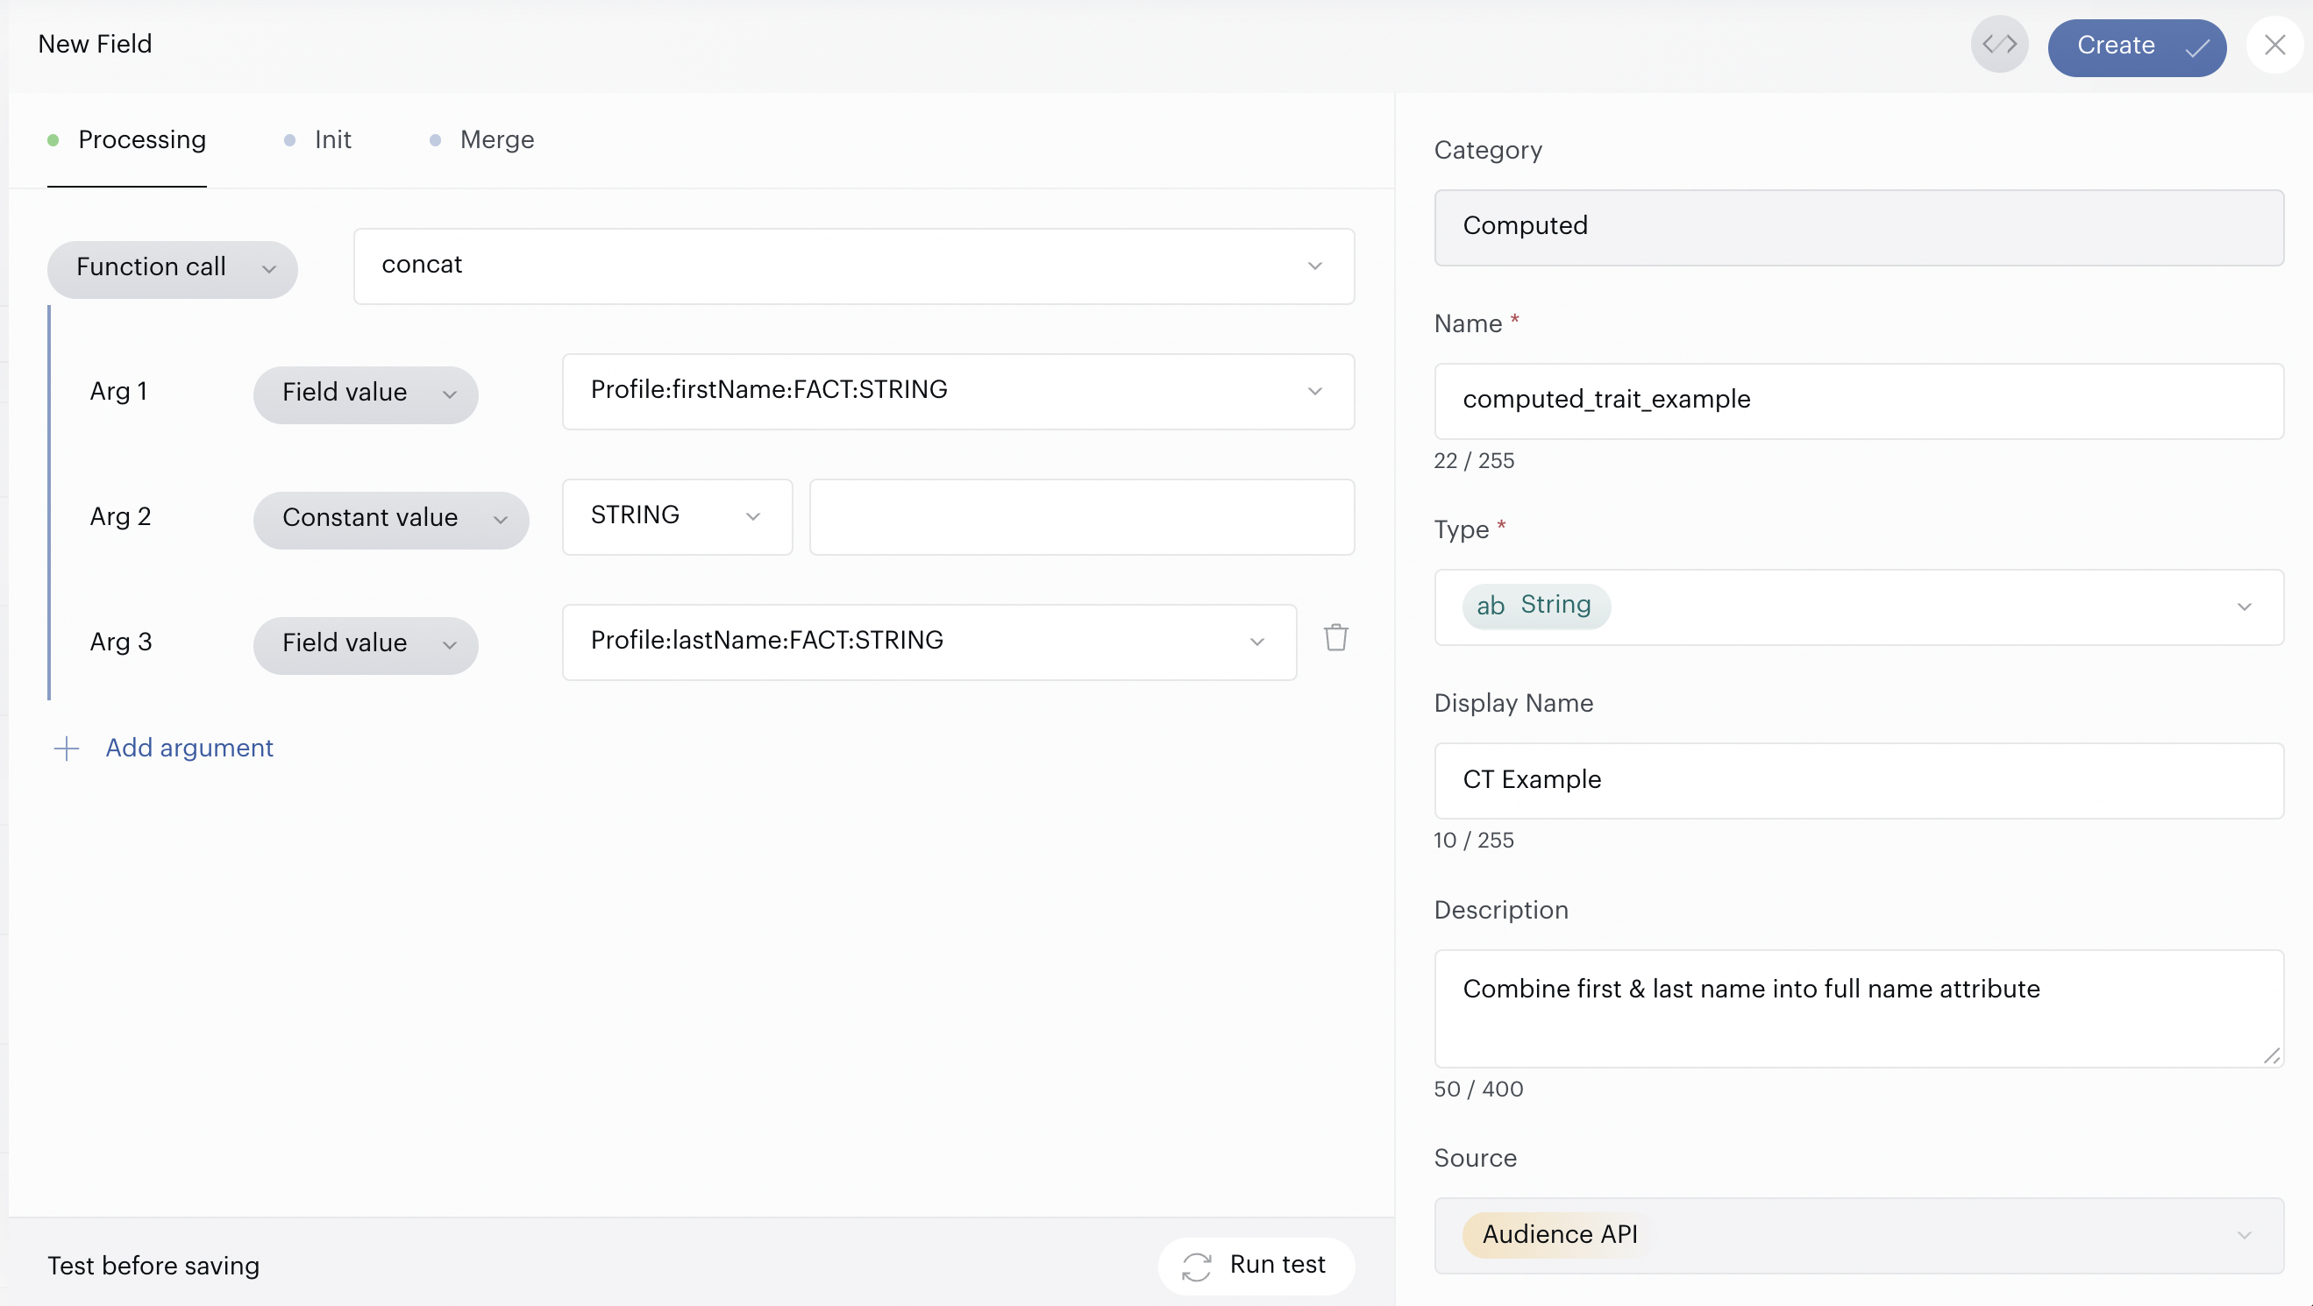Switch to the Init tab
Screen dimensions: 2313x1306
[318, 140]
